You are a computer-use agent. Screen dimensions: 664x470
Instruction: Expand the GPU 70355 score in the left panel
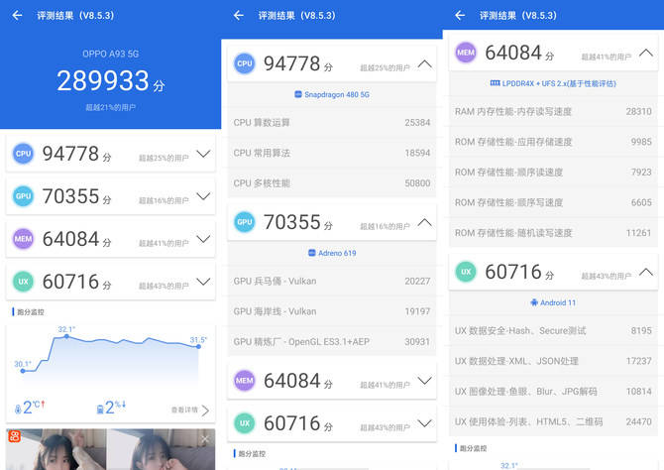pos(203,196)
